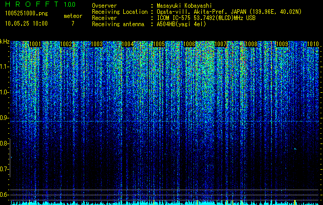Click the 1006 time marker

[x=189, y=44]
